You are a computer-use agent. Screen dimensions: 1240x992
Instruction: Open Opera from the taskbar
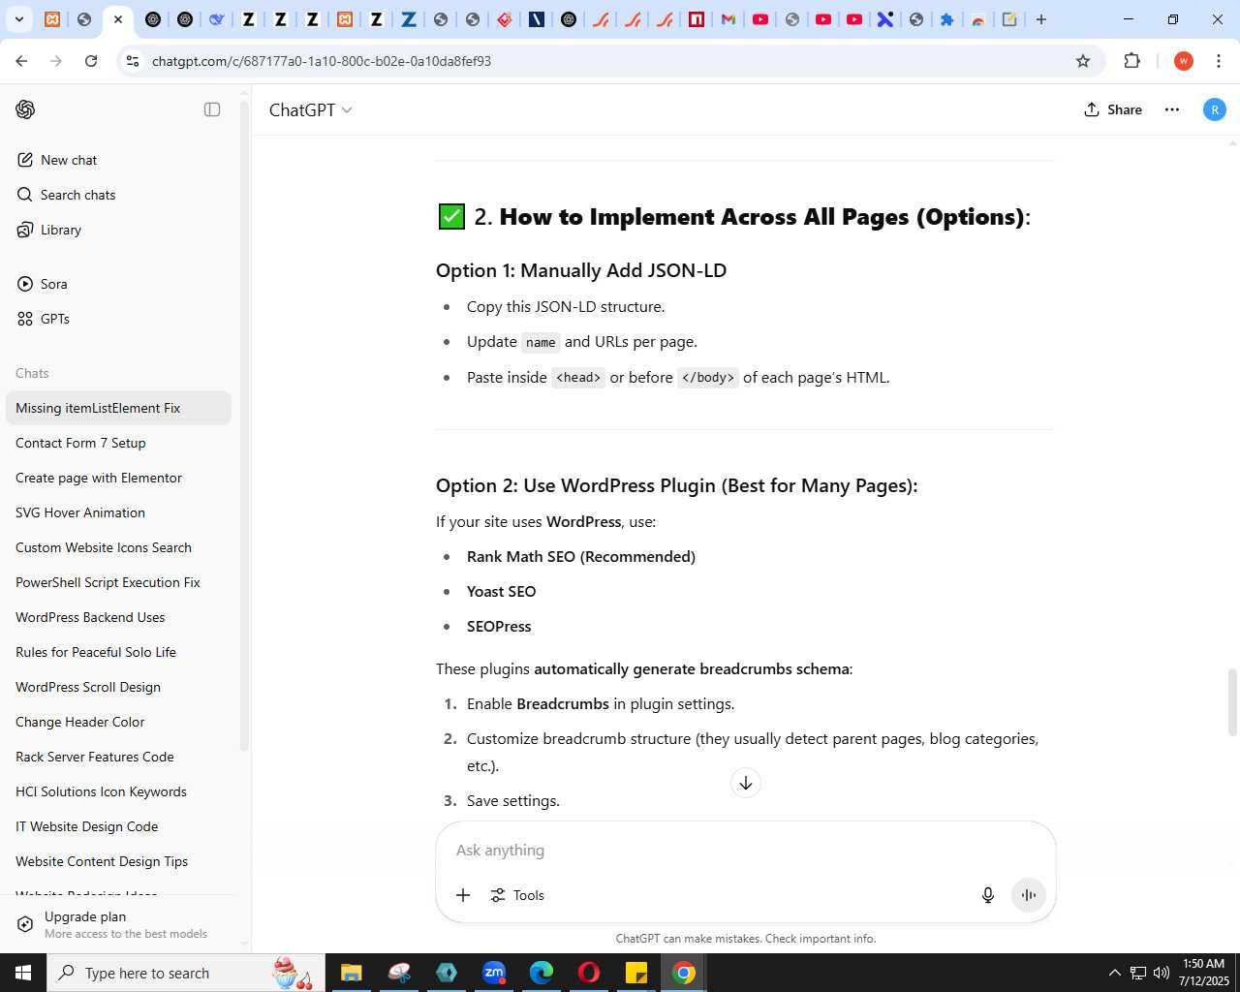point(589,973)
